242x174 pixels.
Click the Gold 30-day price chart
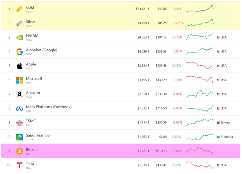pos(200,9)
